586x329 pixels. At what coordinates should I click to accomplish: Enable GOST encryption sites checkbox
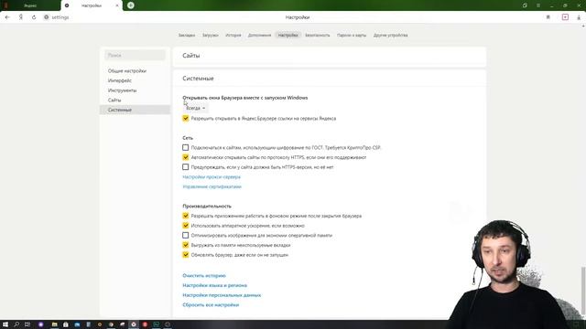185,147
